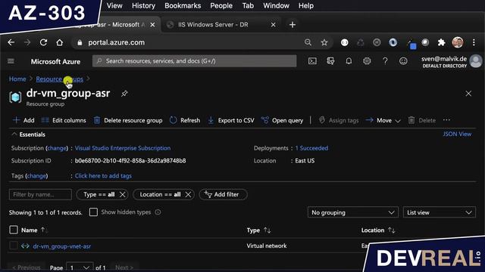Go to the Home breadcrumb
Image resolution: width=485 pixels, height=272 pixels.
(17, 79)
